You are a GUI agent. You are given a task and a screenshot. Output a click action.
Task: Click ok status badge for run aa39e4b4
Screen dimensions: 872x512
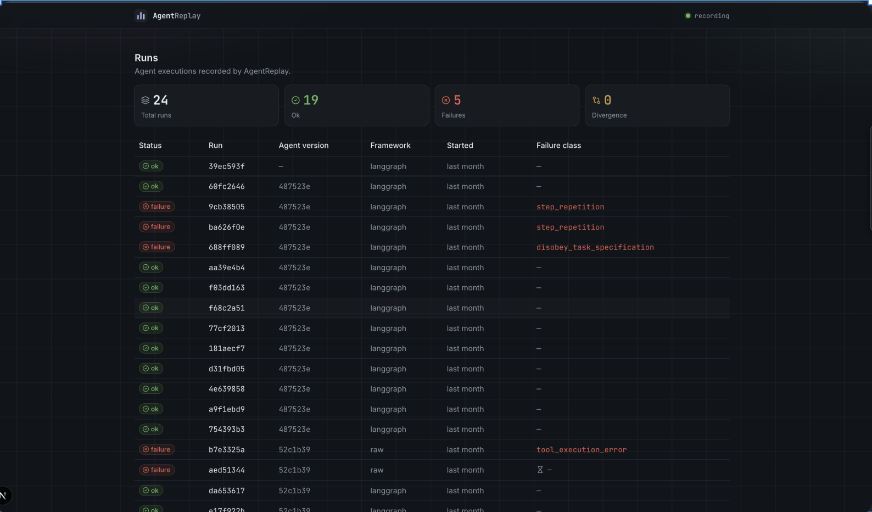point(151,268)
